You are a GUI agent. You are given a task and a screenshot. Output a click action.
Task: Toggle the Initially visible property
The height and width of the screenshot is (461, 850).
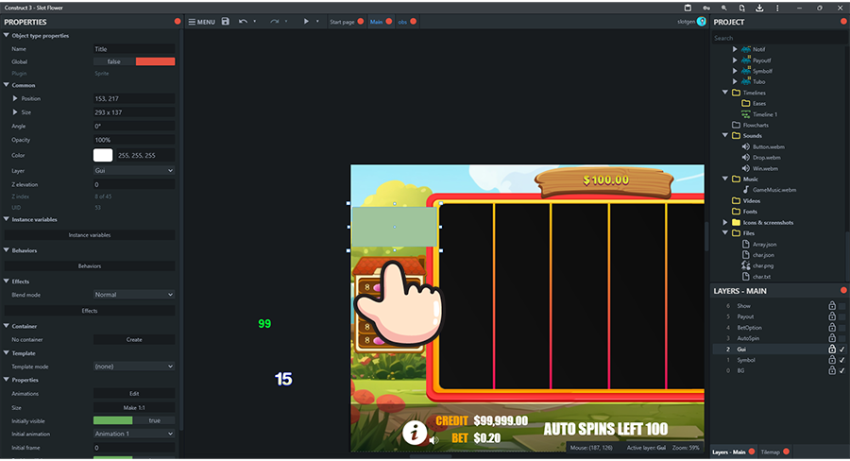pyautogui.click(x=133, y=420)
